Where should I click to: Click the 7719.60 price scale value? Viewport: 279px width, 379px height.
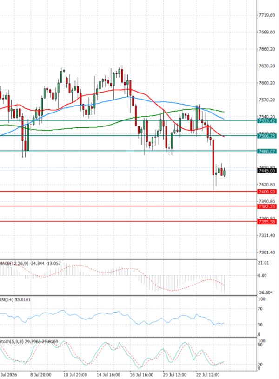(266, 15)
